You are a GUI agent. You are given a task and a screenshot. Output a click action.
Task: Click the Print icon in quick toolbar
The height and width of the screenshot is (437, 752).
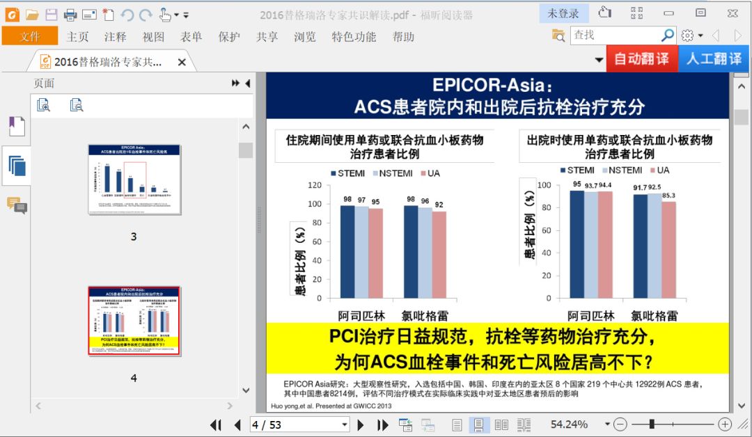click(70, 15)
